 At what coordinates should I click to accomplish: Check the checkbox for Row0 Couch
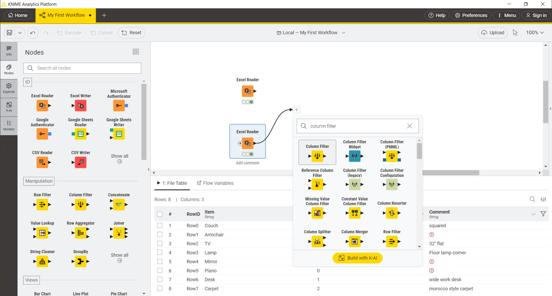[160, 226]
